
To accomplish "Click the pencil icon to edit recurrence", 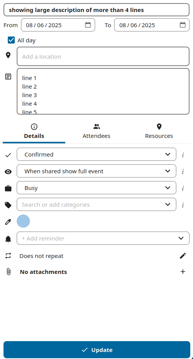I will (x=183, y=256).
